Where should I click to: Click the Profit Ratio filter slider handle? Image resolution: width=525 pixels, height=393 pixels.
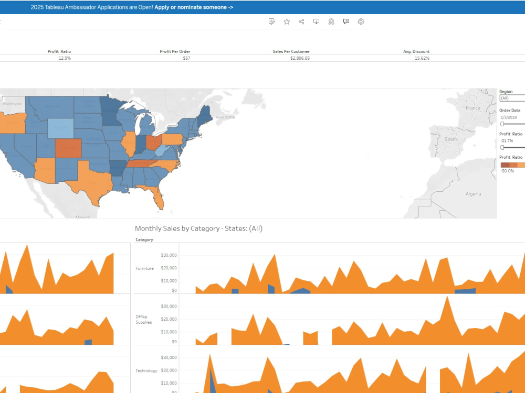(x=502, y=147)
